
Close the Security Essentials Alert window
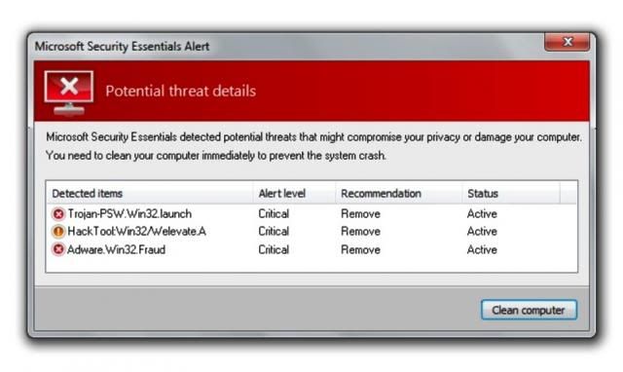pyautogui.click(x=567, y=42)
